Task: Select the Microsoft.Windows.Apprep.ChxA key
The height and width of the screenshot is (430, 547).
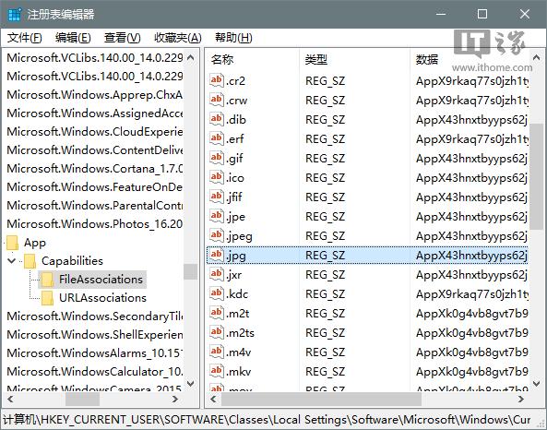Action: tap(94, 95)
